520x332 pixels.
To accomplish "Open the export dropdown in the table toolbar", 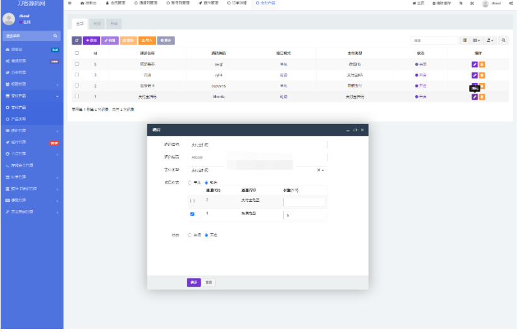I will [x=490, y=40].
